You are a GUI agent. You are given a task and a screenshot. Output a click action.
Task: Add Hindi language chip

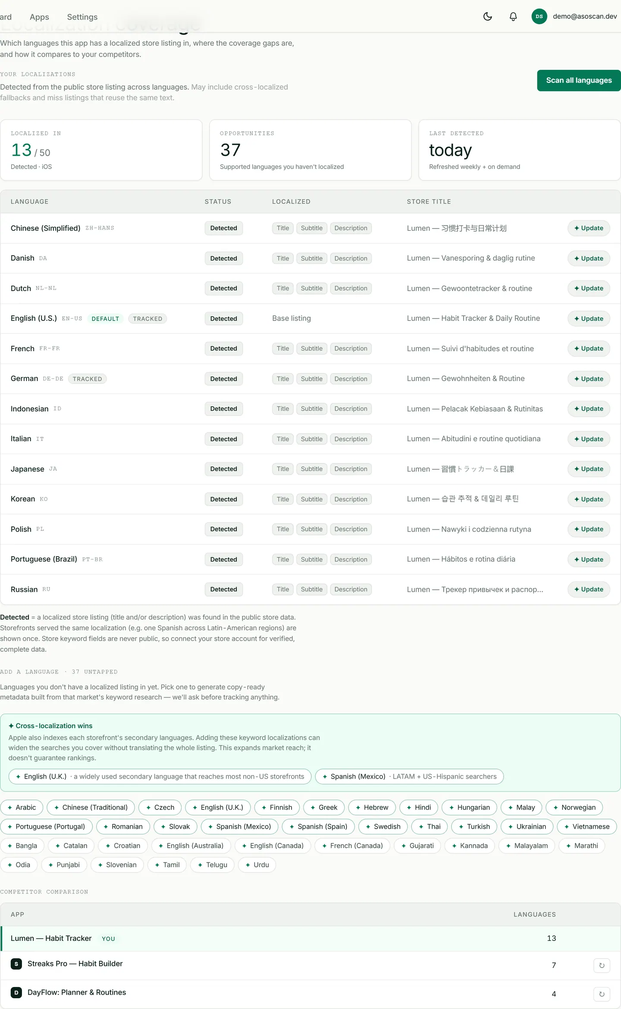(x=419, y=808)
